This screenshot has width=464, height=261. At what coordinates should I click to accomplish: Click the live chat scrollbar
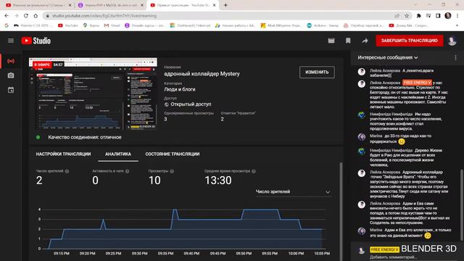[461, 204]
